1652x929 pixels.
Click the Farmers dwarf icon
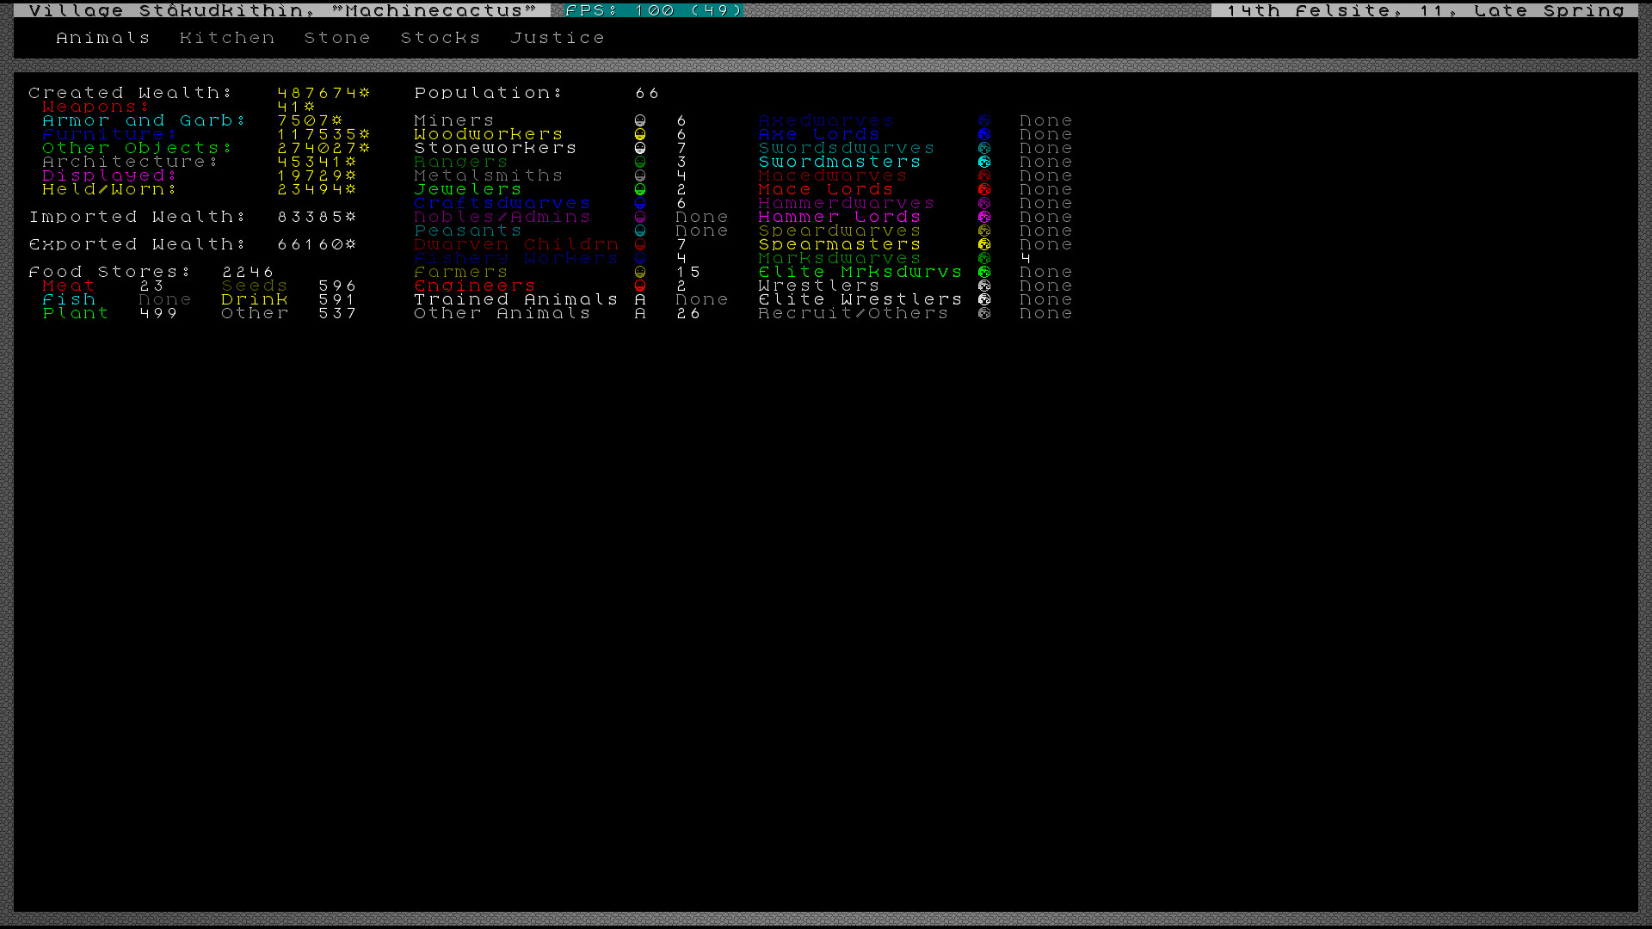click(640, 272)
